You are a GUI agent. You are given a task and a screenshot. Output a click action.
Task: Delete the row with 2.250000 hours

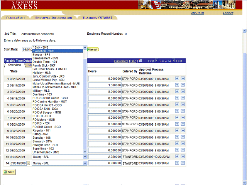pyautogui.click(x=183, y=157)
